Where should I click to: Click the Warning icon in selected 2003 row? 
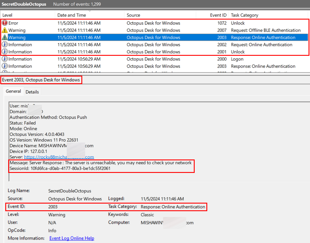[5, 37]
